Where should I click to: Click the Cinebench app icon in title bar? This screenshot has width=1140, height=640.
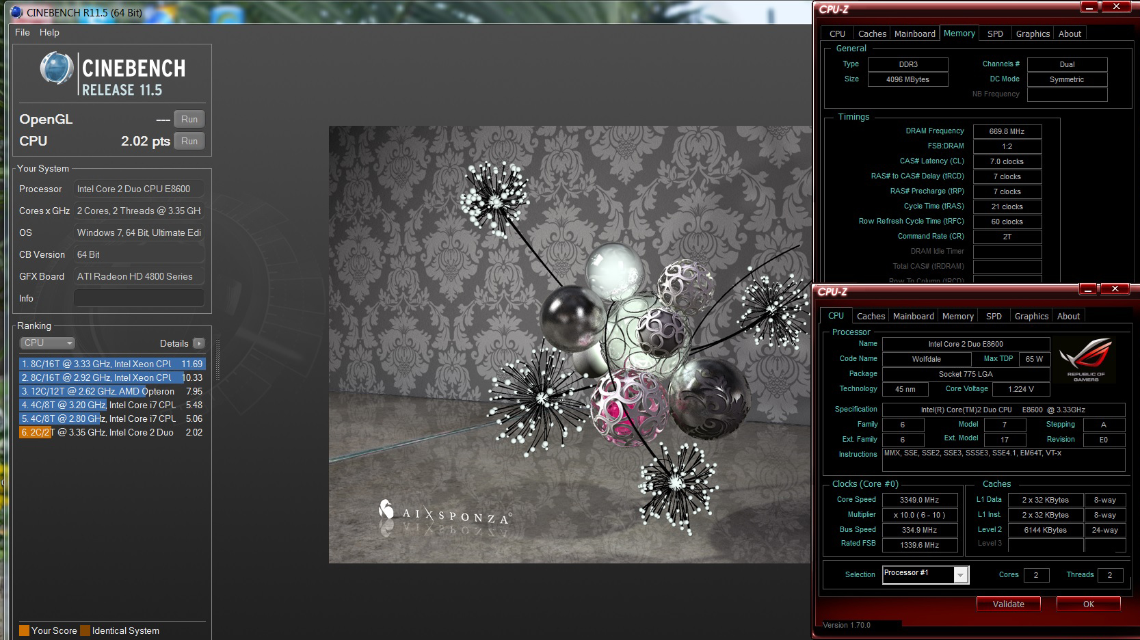pos(16,12)
